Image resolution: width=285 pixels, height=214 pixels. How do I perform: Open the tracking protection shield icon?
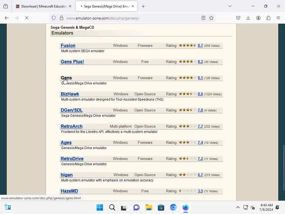(54, 18)
